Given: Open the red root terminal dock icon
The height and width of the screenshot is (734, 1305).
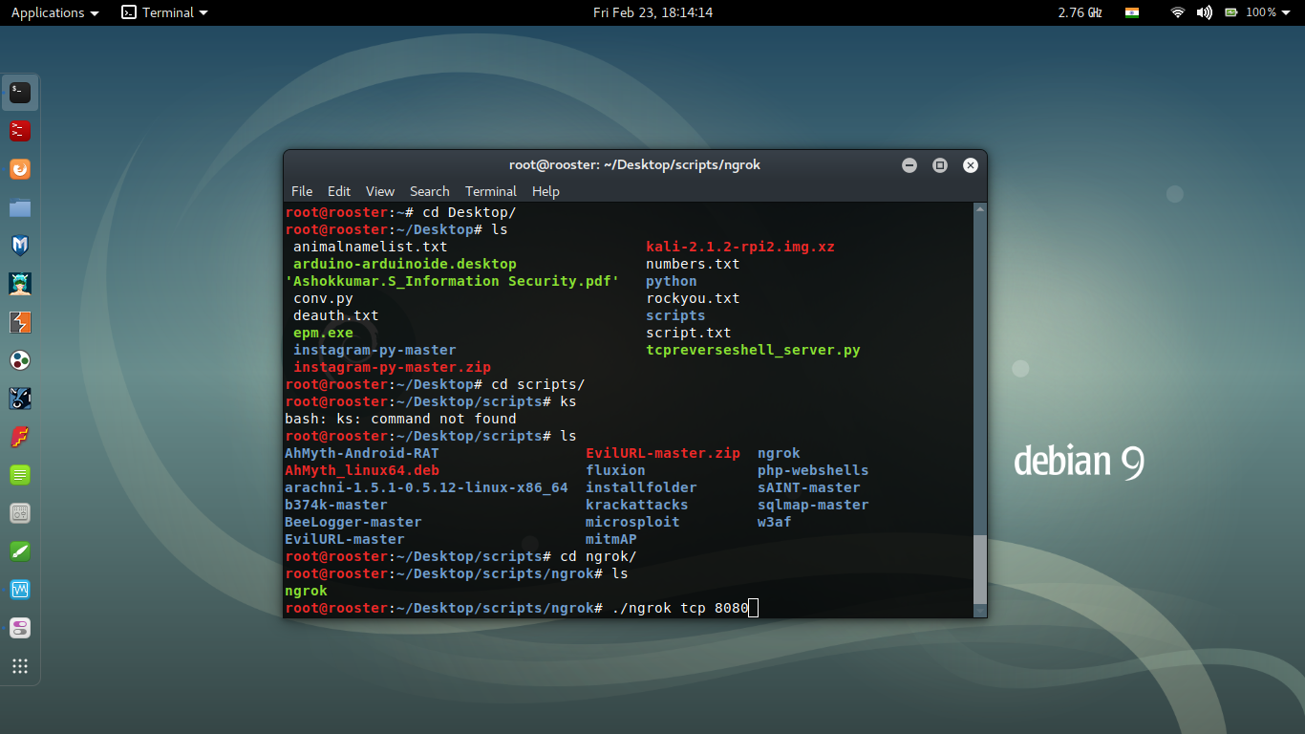Looking at the screenshot, I should click(20, 130).
